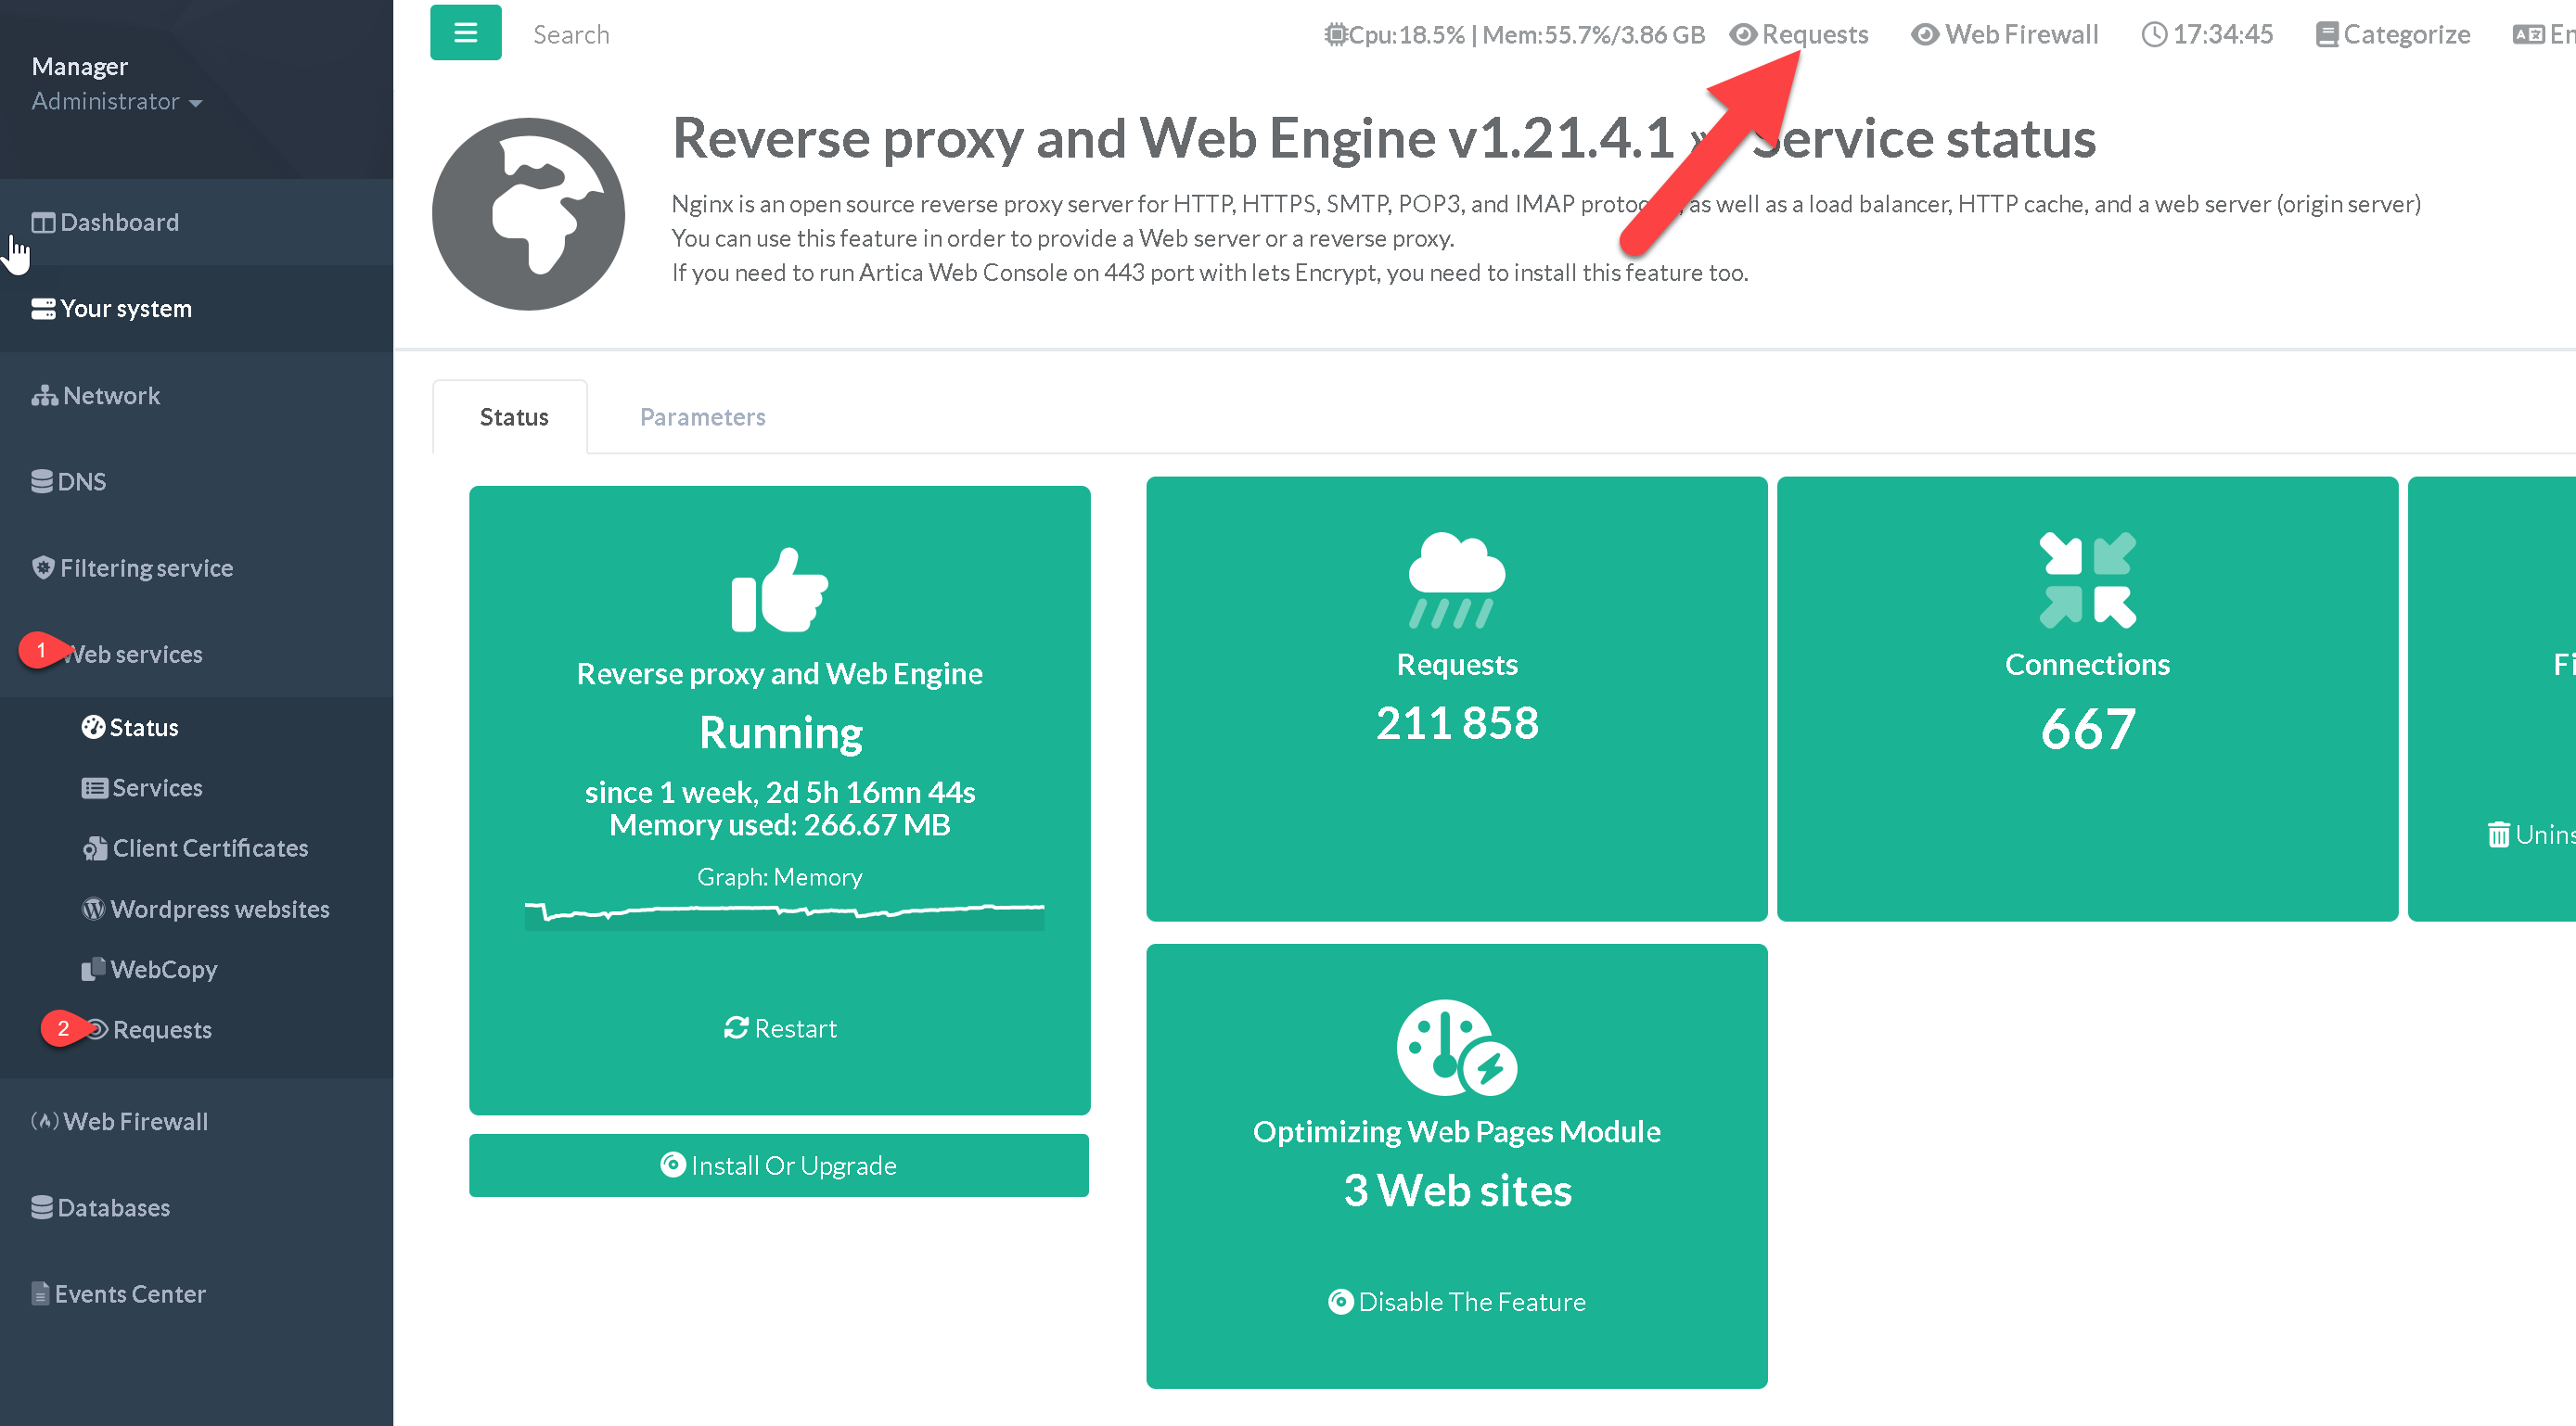
Task: Click the globe Web Engine logo
Action: tap(528, 214)
